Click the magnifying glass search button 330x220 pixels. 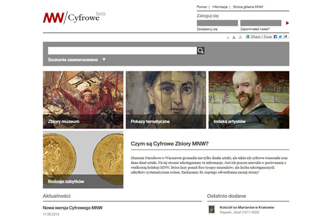click(201, 51)
